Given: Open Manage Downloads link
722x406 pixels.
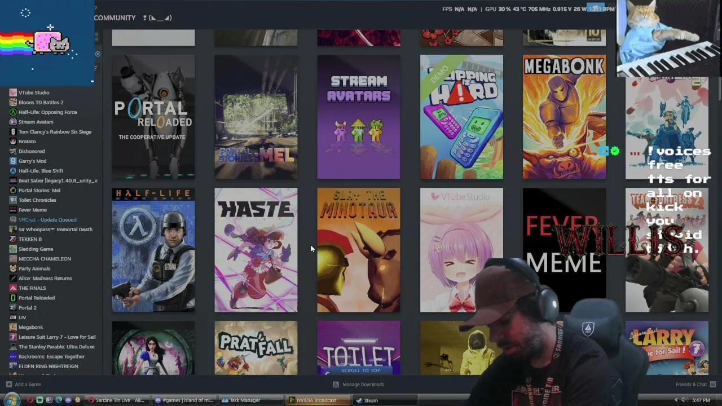Looking at the screenshot, I should 363,385.
